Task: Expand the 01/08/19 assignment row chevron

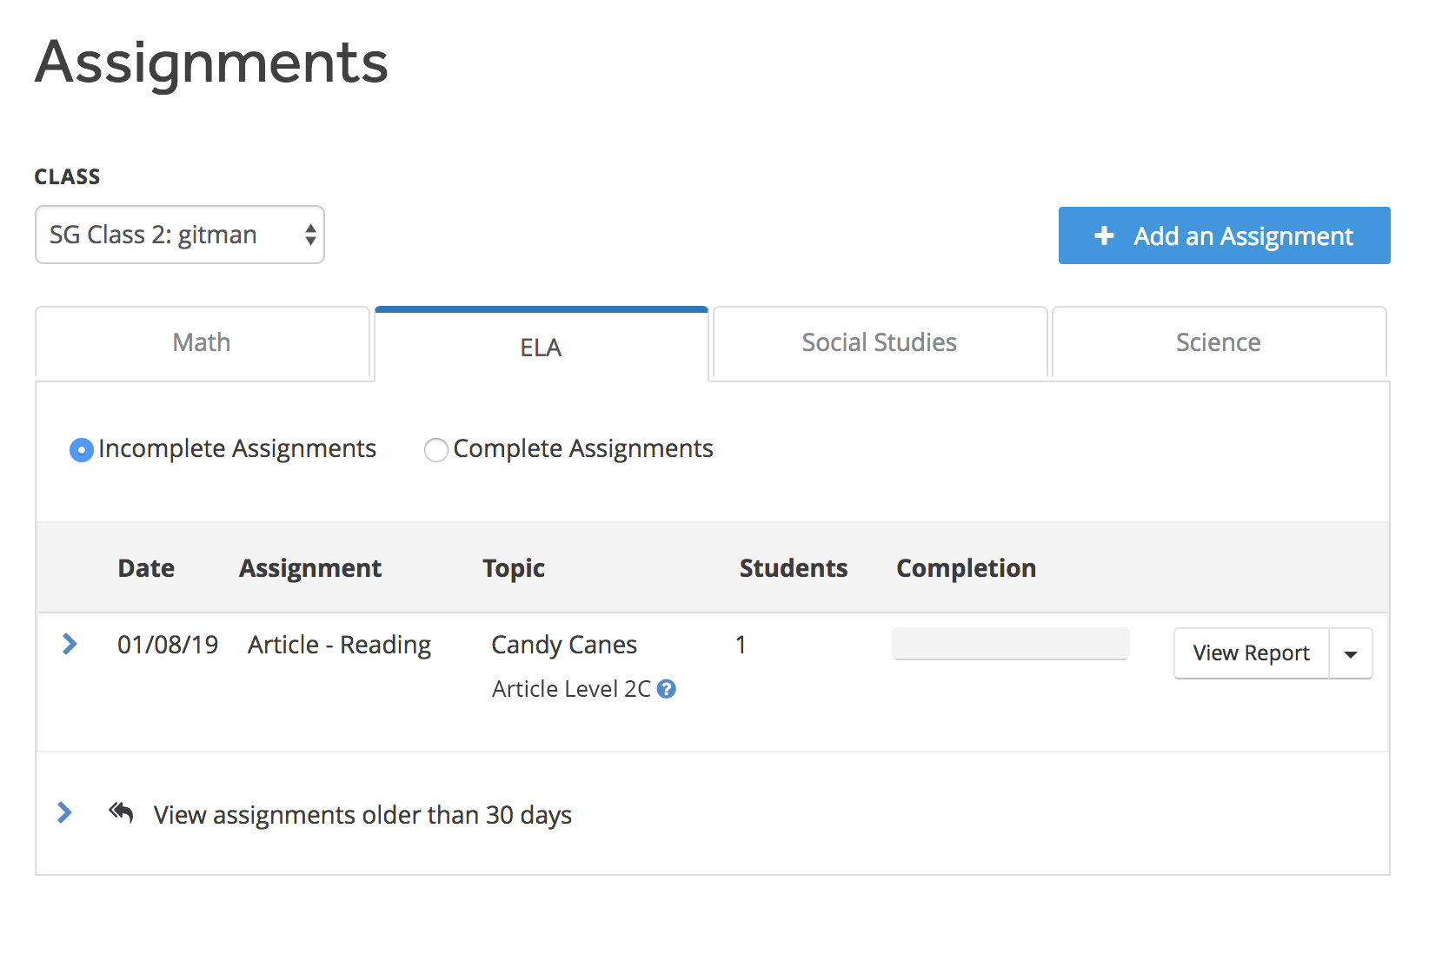Action: [x=70, y=644]
